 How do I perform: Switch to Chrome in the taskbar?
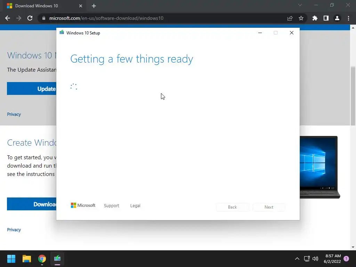click(x=42, y=259)
